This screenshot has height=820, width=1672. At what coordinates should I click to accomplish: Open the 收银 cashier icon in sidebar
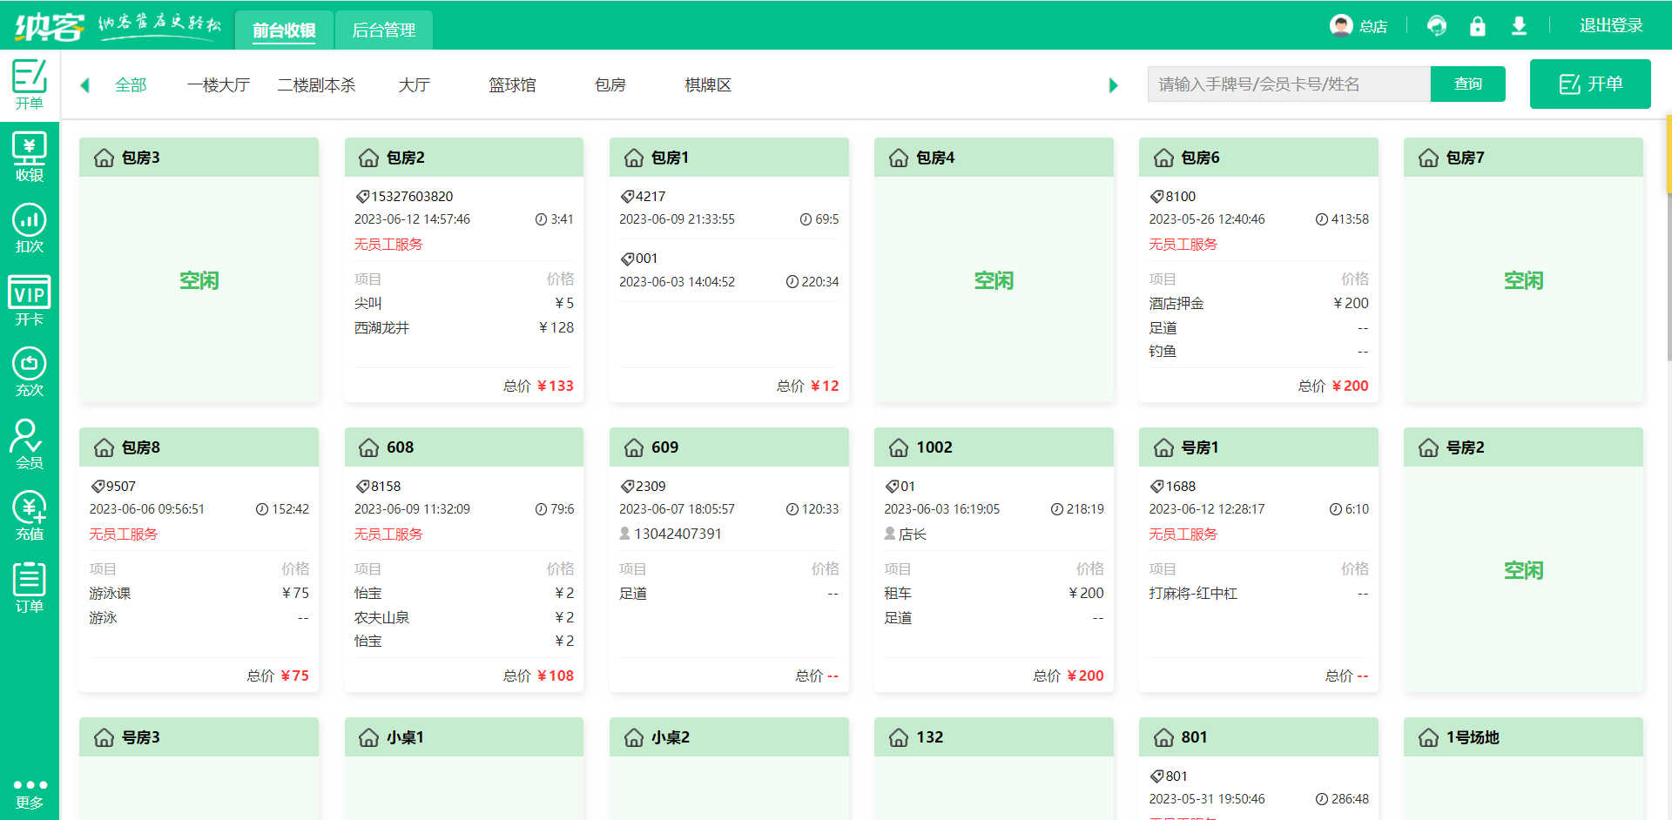[x=29, y=158]
